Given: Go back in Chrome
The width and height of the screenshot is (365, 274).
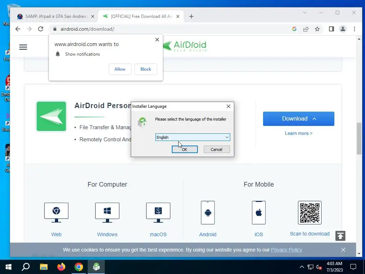Looking at the screenshot, I should (x=18, y=29).
